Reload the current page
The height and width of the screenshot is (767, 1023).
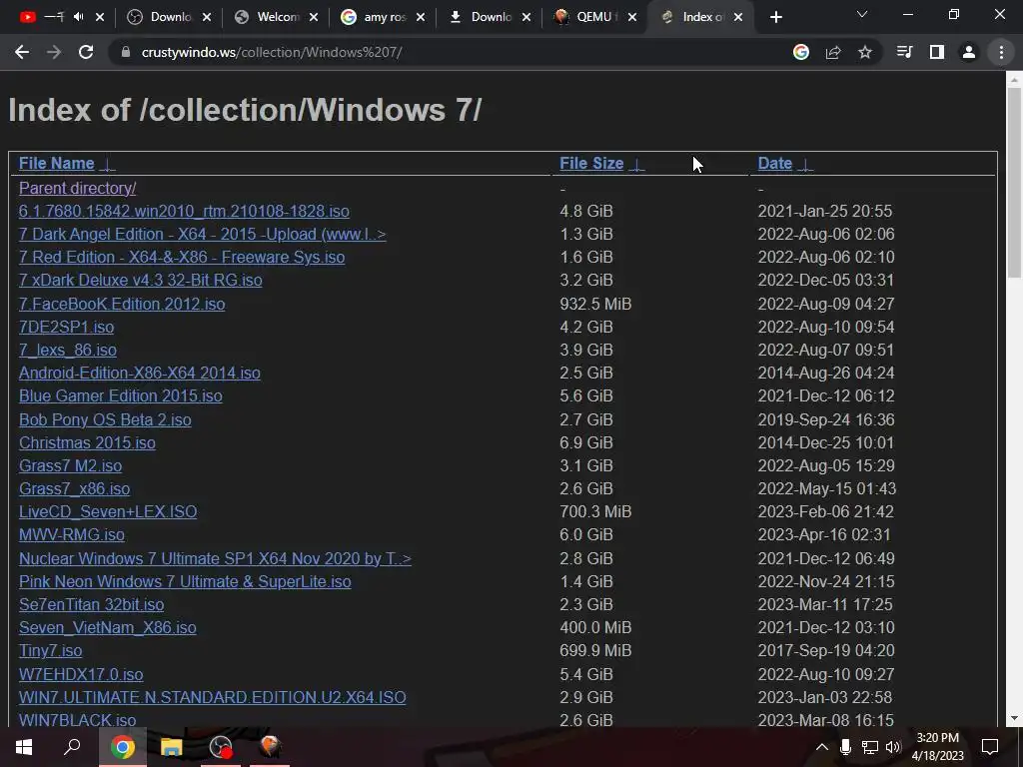(x=86, y=52)
